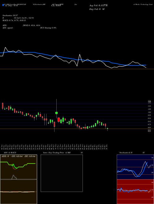This screenshot has height=204, width=154.
Task: Click the '0.82' price axis label
Action: (149, 121)
